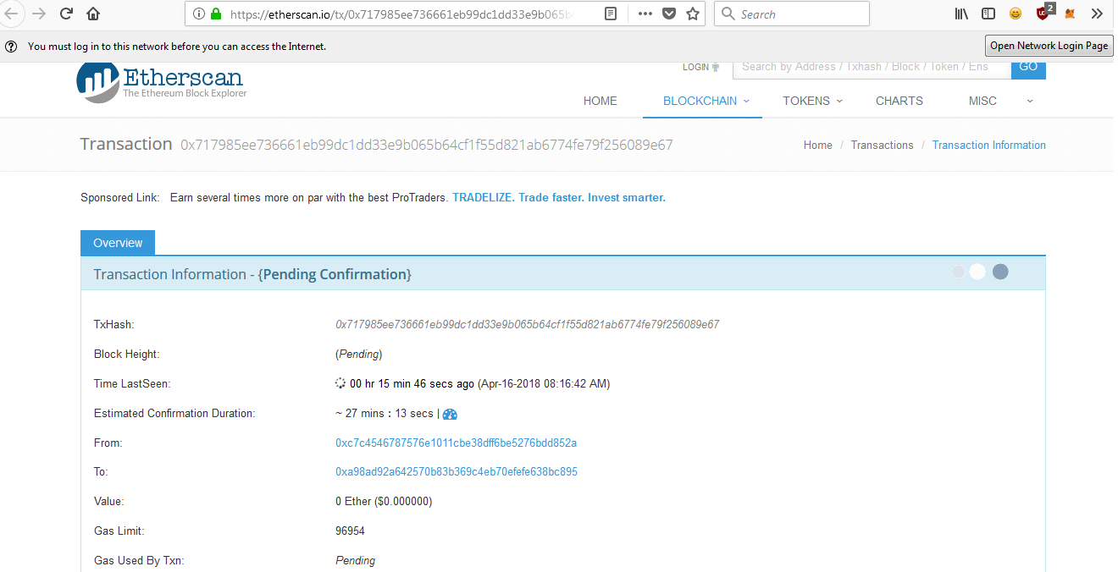Image resolution: width=1118 pixels, height=572 pixels.
Task: Click the site info icon in URL bar
Action: pos(199,14)
